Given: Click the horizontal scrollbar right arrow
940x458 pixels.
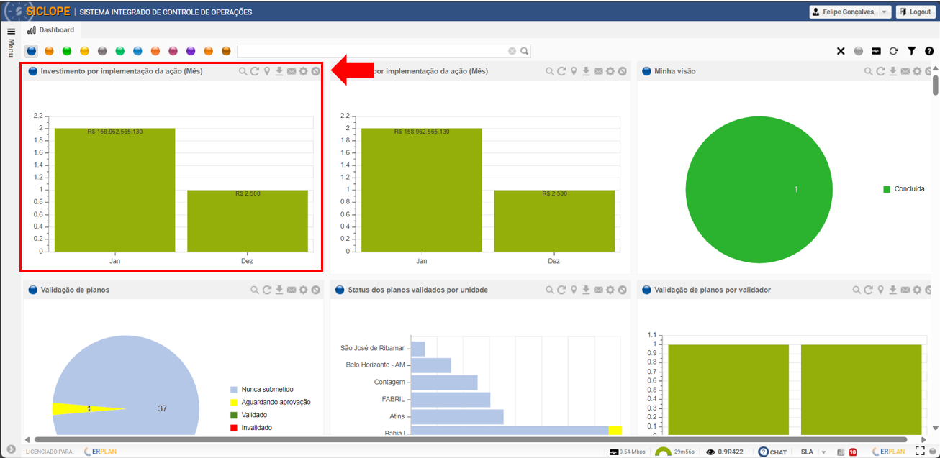Looking at the screenshot, I should point(923,439).
